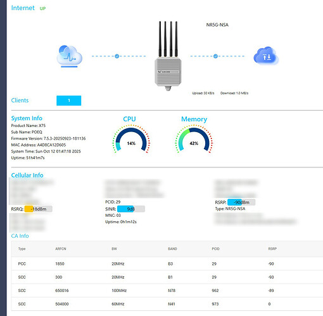Click the Download speed text
This screenshot has width=323, height=316.
point(234,93)
